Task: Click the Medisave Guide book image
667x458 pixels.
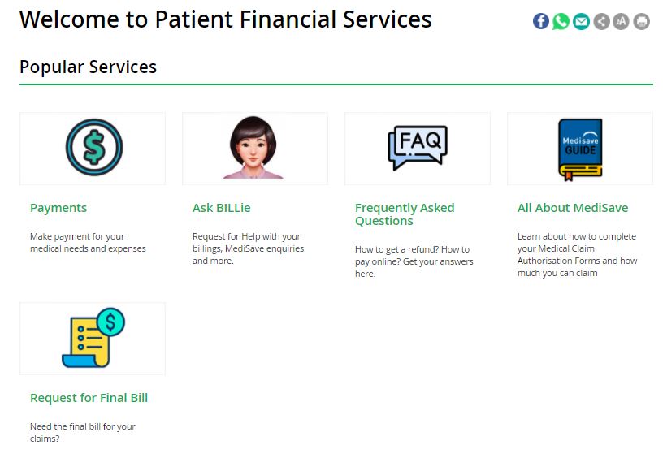Action: click(x=580, y=149)
